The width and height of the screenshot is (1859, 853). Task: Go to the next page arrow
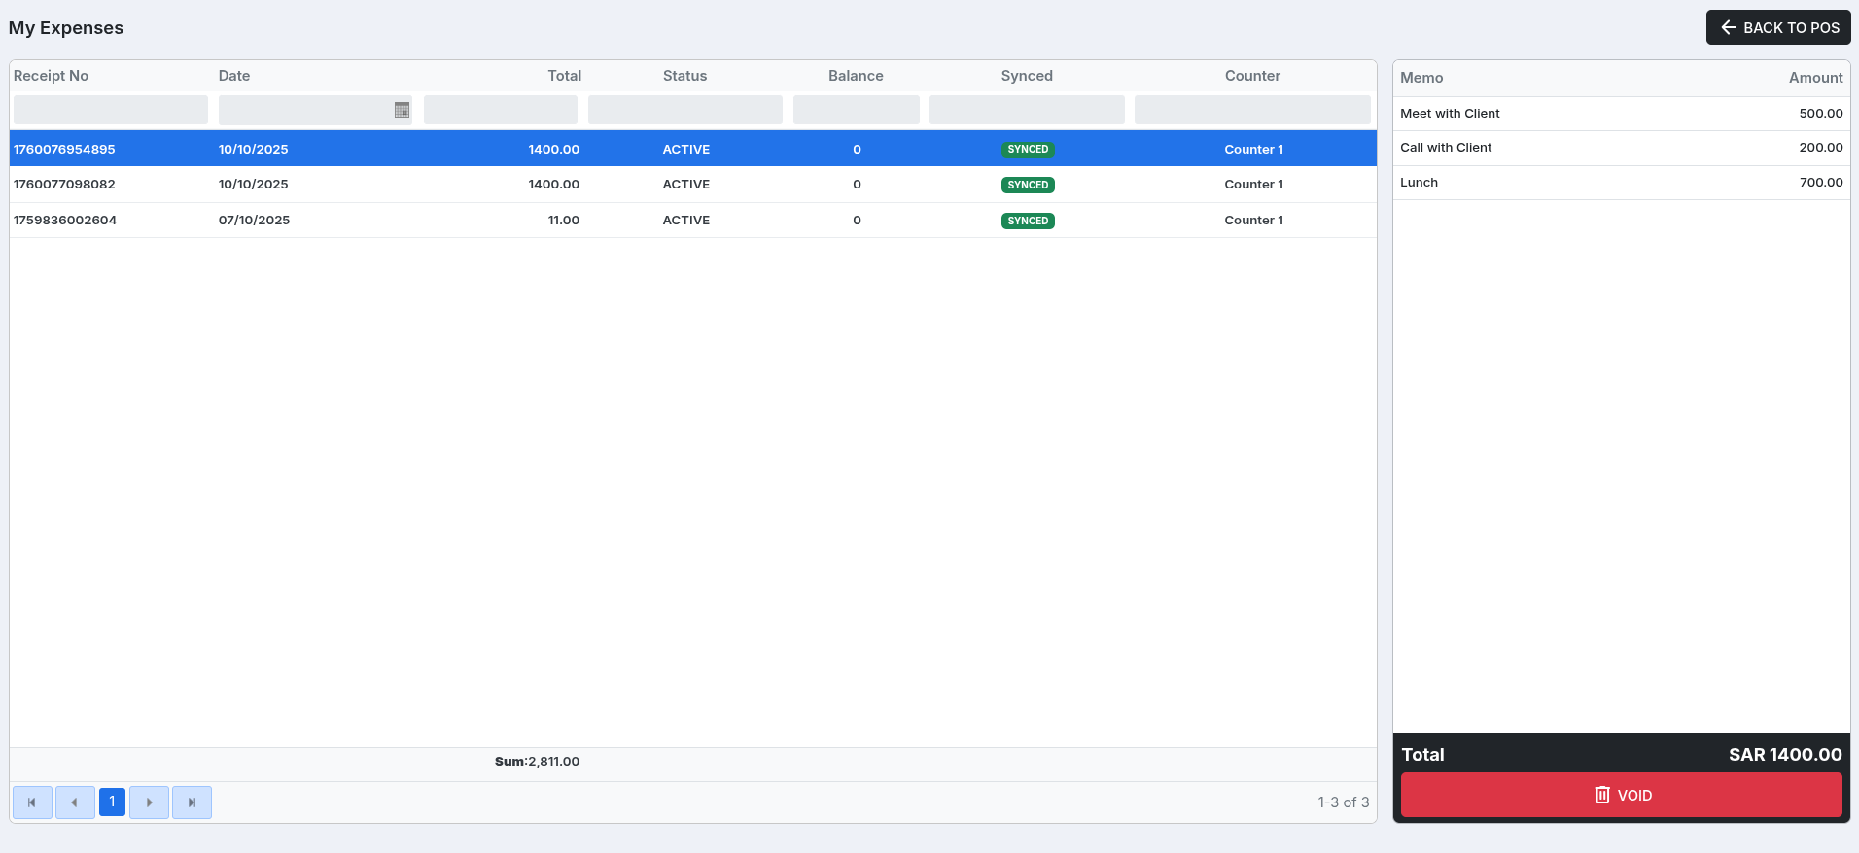(149, 802)
